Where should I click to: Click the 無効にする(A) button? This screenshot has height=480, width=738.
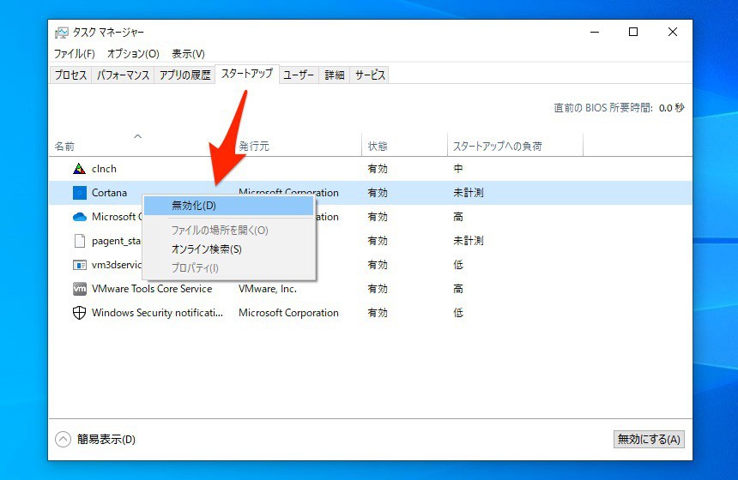pos(649,439)
